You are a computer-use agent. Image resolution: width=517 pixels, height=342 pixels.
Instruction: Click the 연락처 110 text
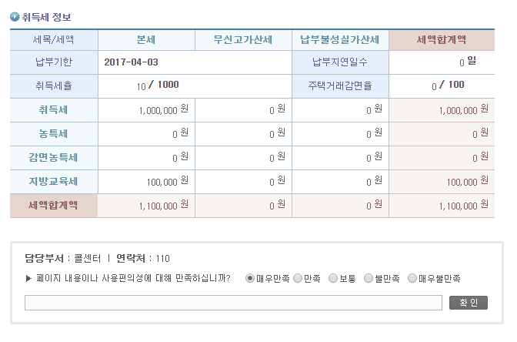coord(143,258)
